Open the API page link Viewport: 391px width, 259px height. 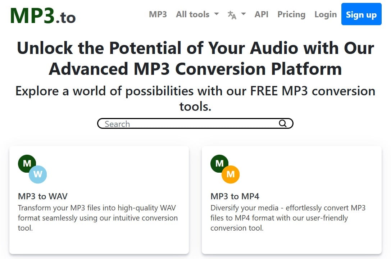point(262,14)
